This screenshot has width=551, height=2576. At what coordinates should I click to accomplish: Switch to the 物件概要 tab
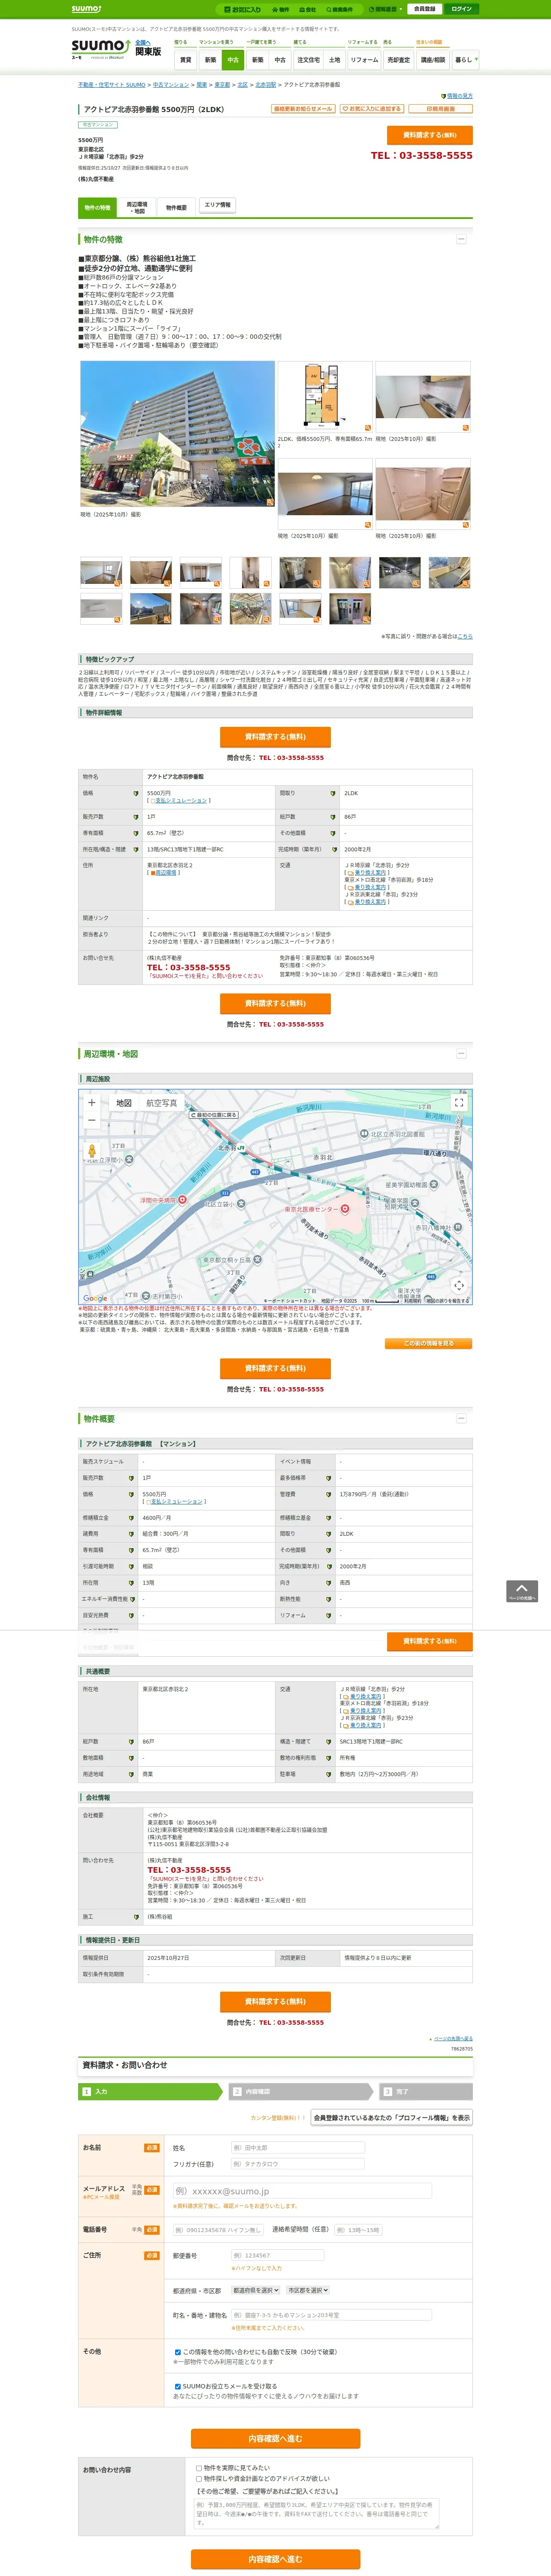[x=176, y=207]
